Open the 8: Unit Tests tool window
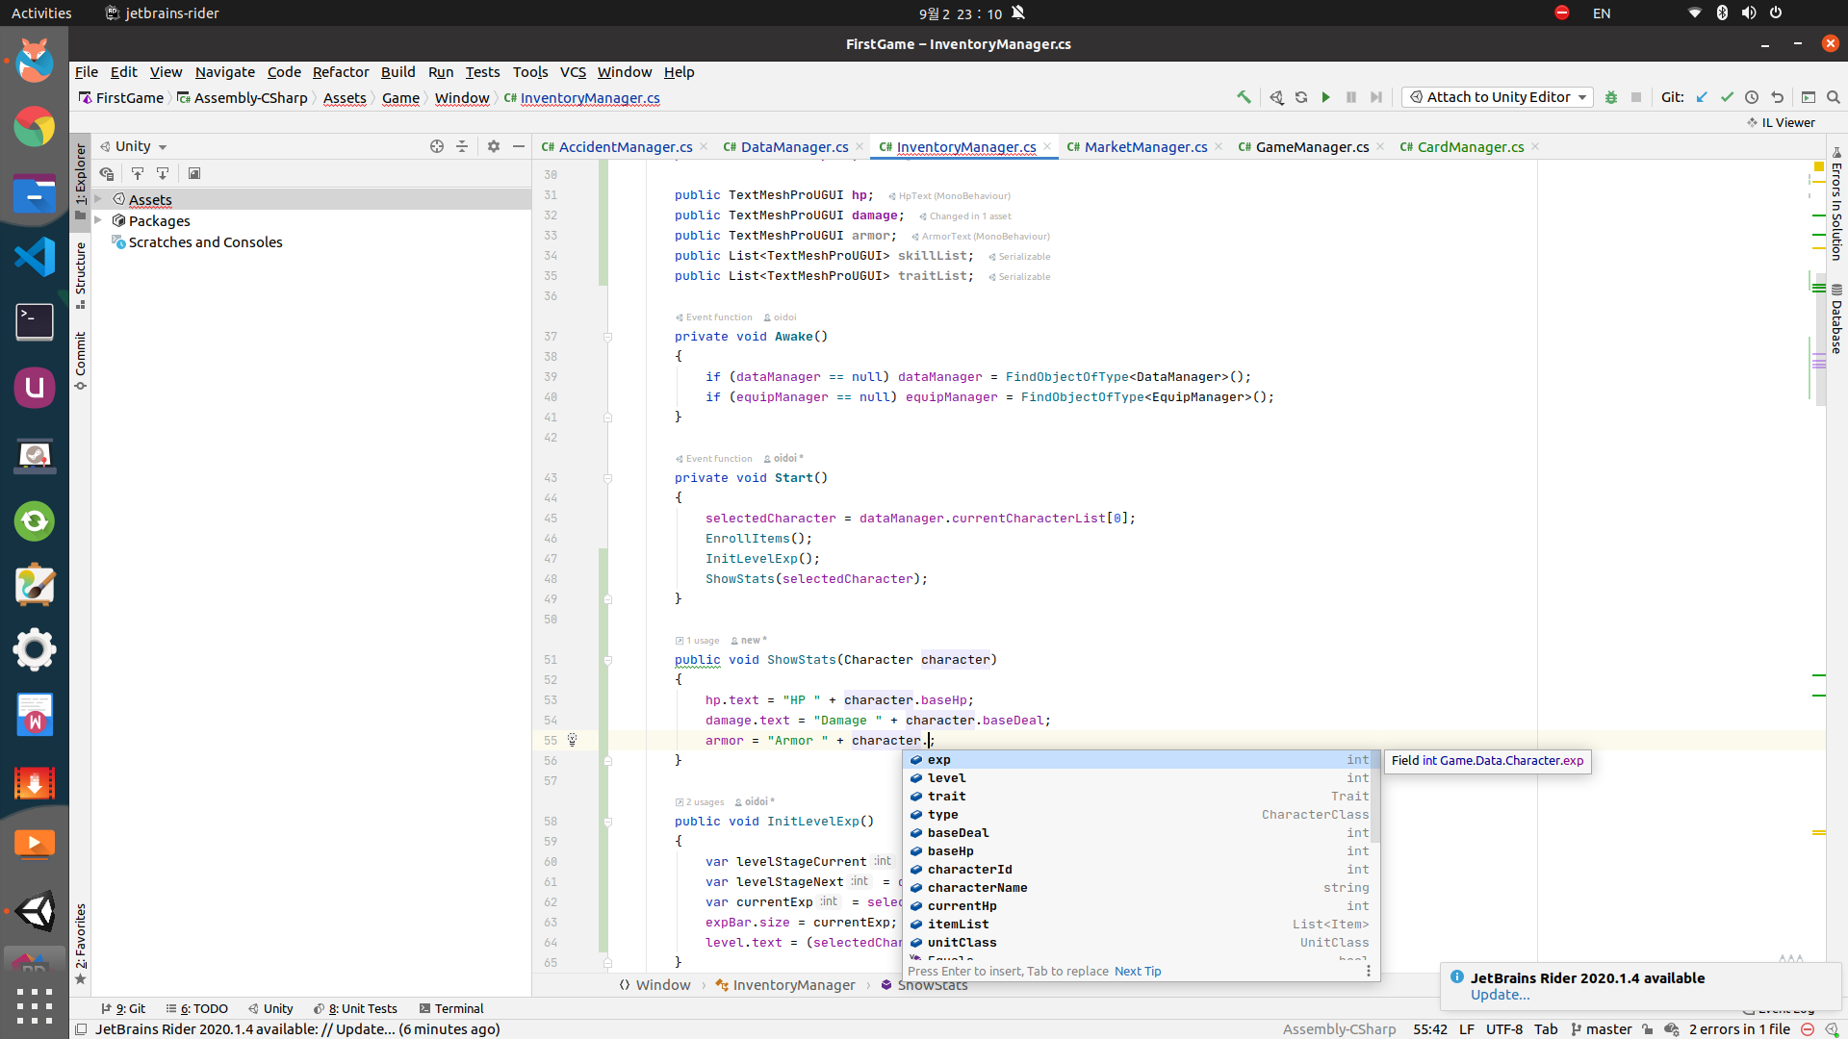The height and width of the screenshot is (1039, 1848). tap(355, 1008)
